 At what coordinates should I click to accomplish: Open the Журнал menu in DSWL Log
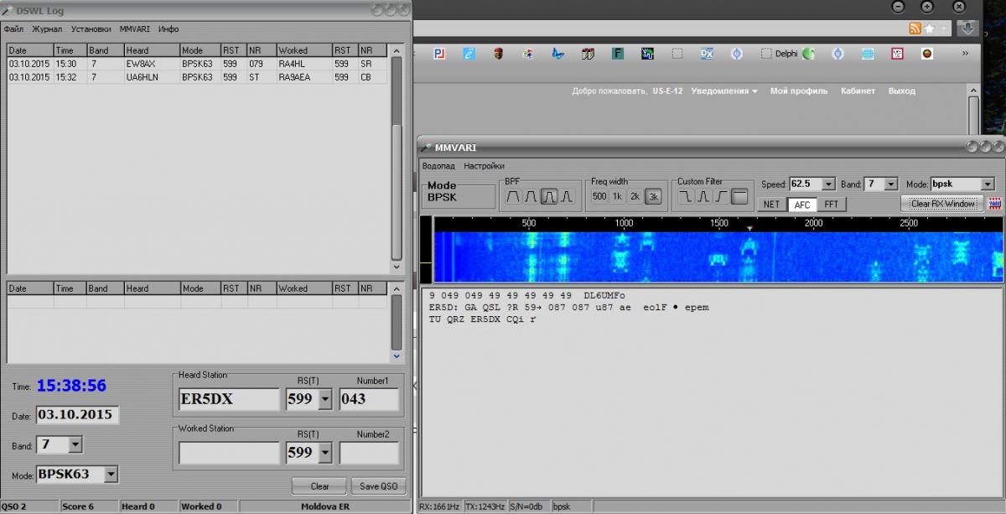(x=47, y=29)
